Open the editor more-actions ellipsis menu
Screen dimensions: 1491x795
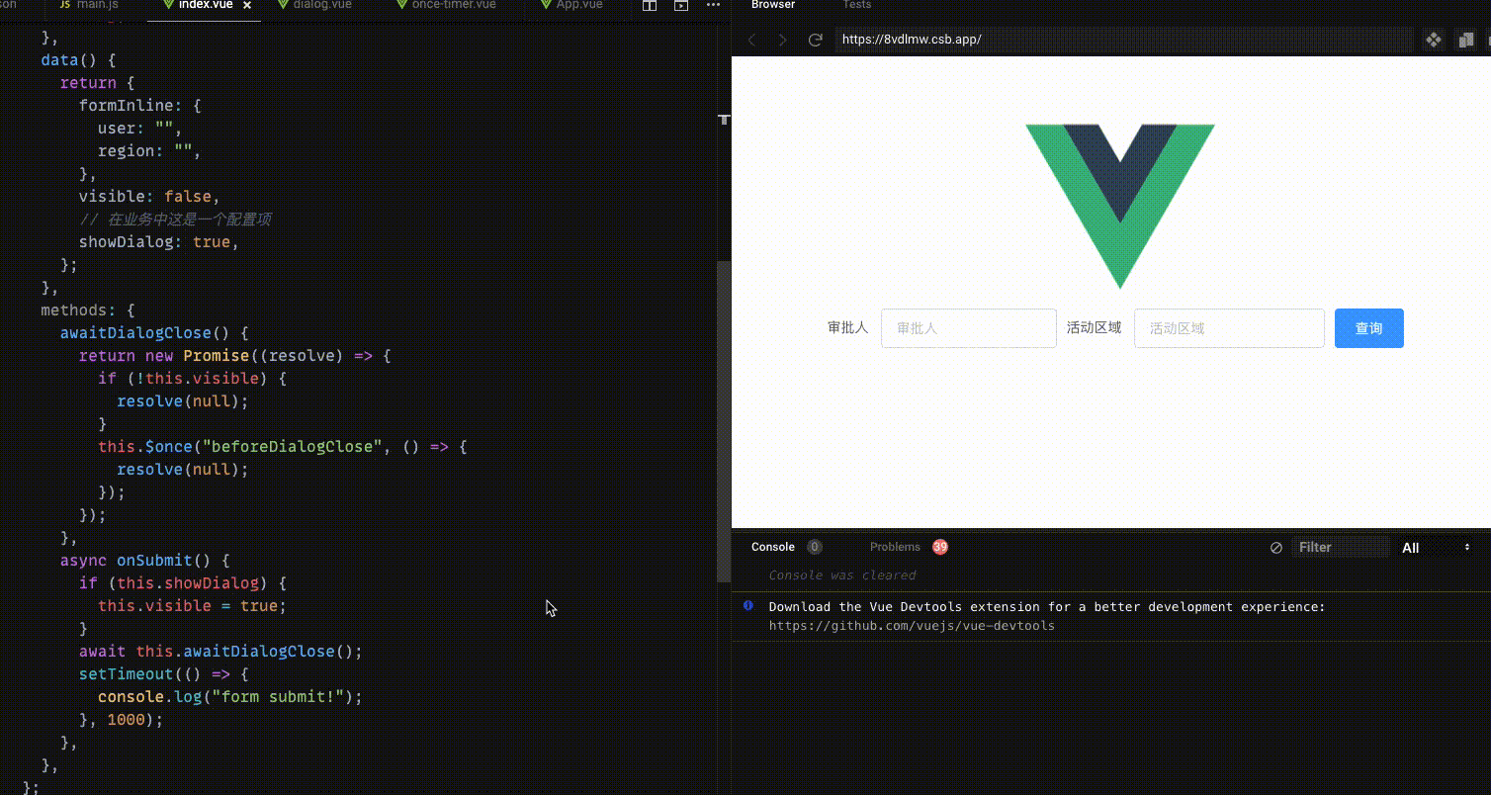coord(714,6)
